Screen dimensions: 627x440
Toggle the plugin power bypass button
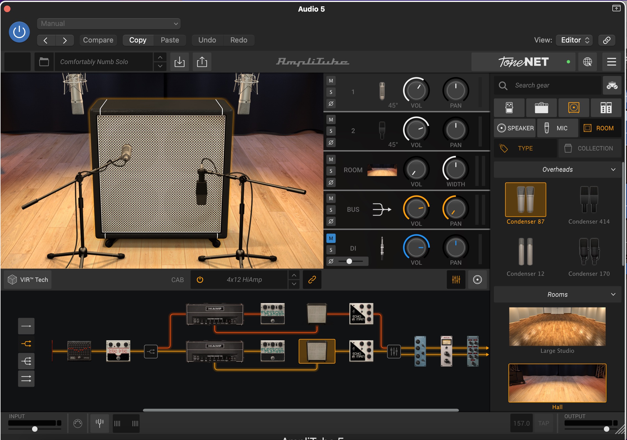point(19,32)
